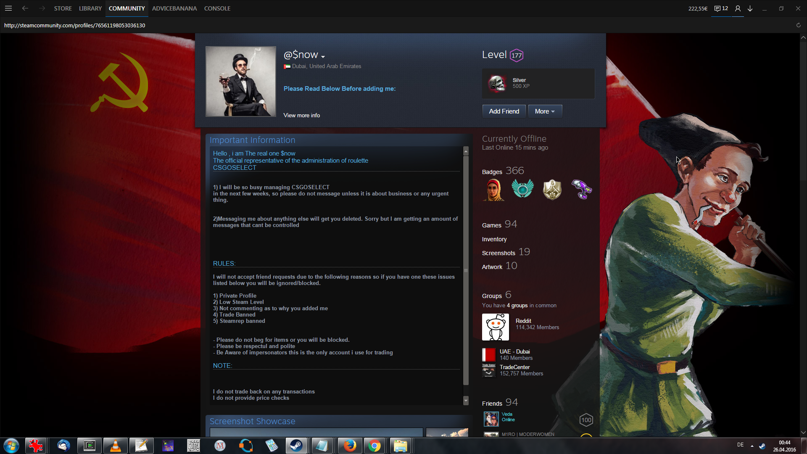The width and height of the screenshot is (807, 454).
Task: Click the View more info link
Action: tap(301, 115)
